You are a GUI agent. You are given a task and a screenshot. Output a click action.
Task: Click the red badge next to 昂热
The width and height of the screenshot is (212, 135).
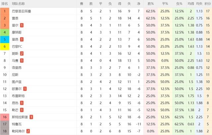[x=22, y=103]
